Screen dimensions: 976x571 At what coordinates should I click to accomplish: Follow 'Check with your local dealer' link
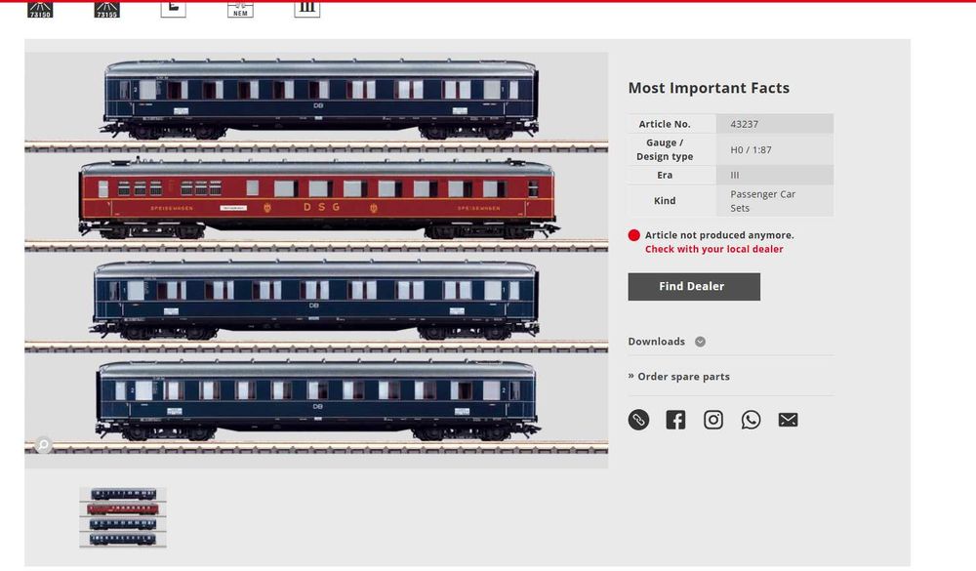point(714,249)
